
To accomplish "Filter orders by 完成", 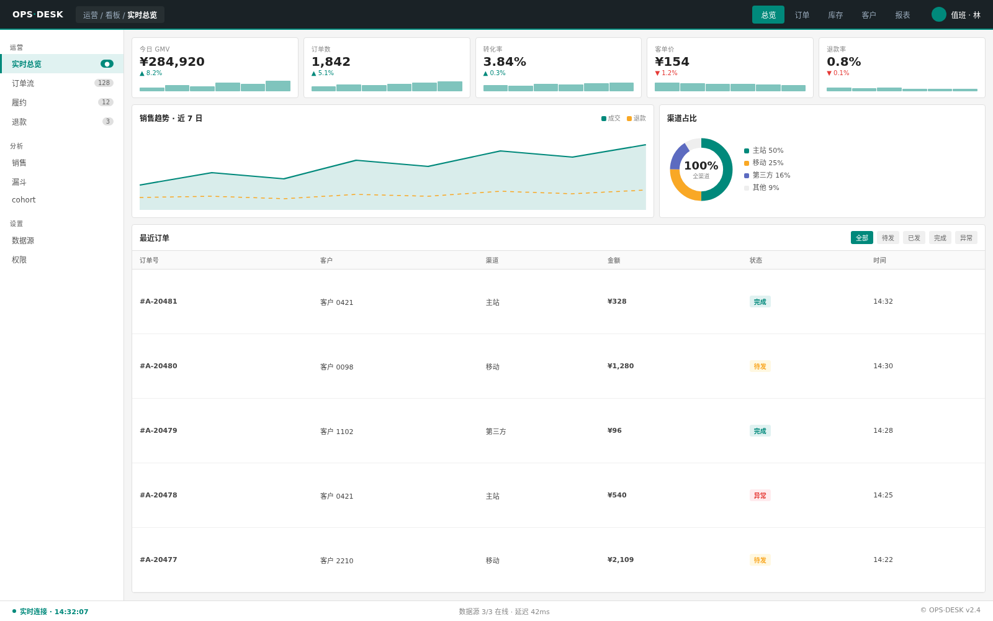I will click(x=940, y=238).
